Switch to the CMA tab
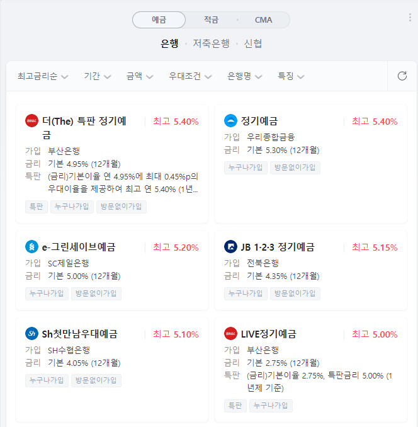This screenshot has width=418, height=427. tap(263, 20)
